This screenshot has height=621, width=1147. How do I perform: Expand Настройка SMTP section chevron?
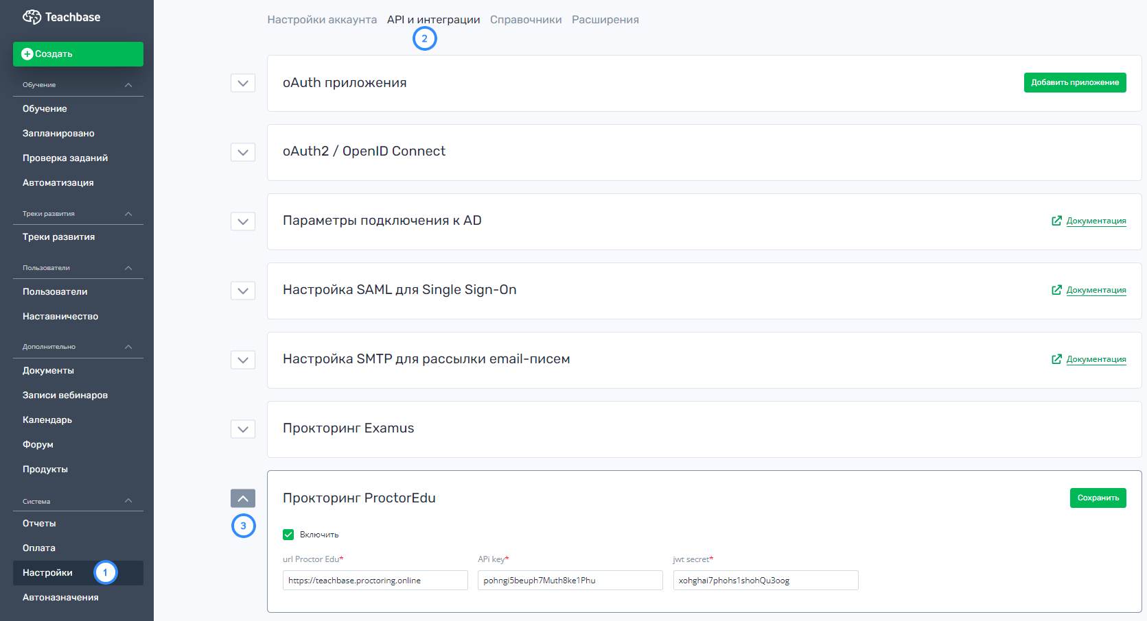pyautogui.click(x=243, y=360)
